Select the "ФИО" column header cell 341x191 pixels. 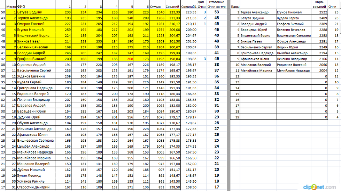tap(21, 7)
